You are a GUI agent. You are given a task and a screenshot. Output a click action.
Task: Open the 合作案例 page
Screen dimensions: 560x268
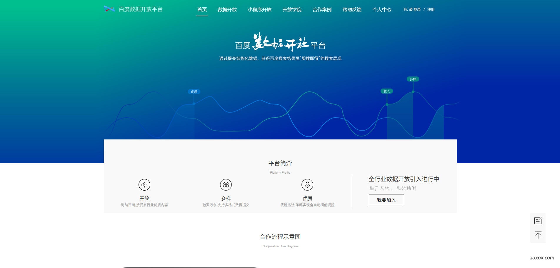[322, 9]
